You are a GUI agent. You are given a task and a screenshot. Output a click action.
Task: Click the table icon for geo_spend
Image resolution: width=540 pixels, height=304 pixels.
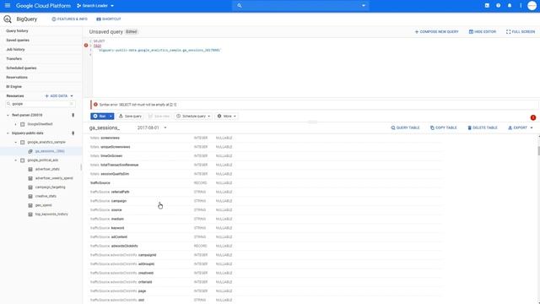[30, 205]
